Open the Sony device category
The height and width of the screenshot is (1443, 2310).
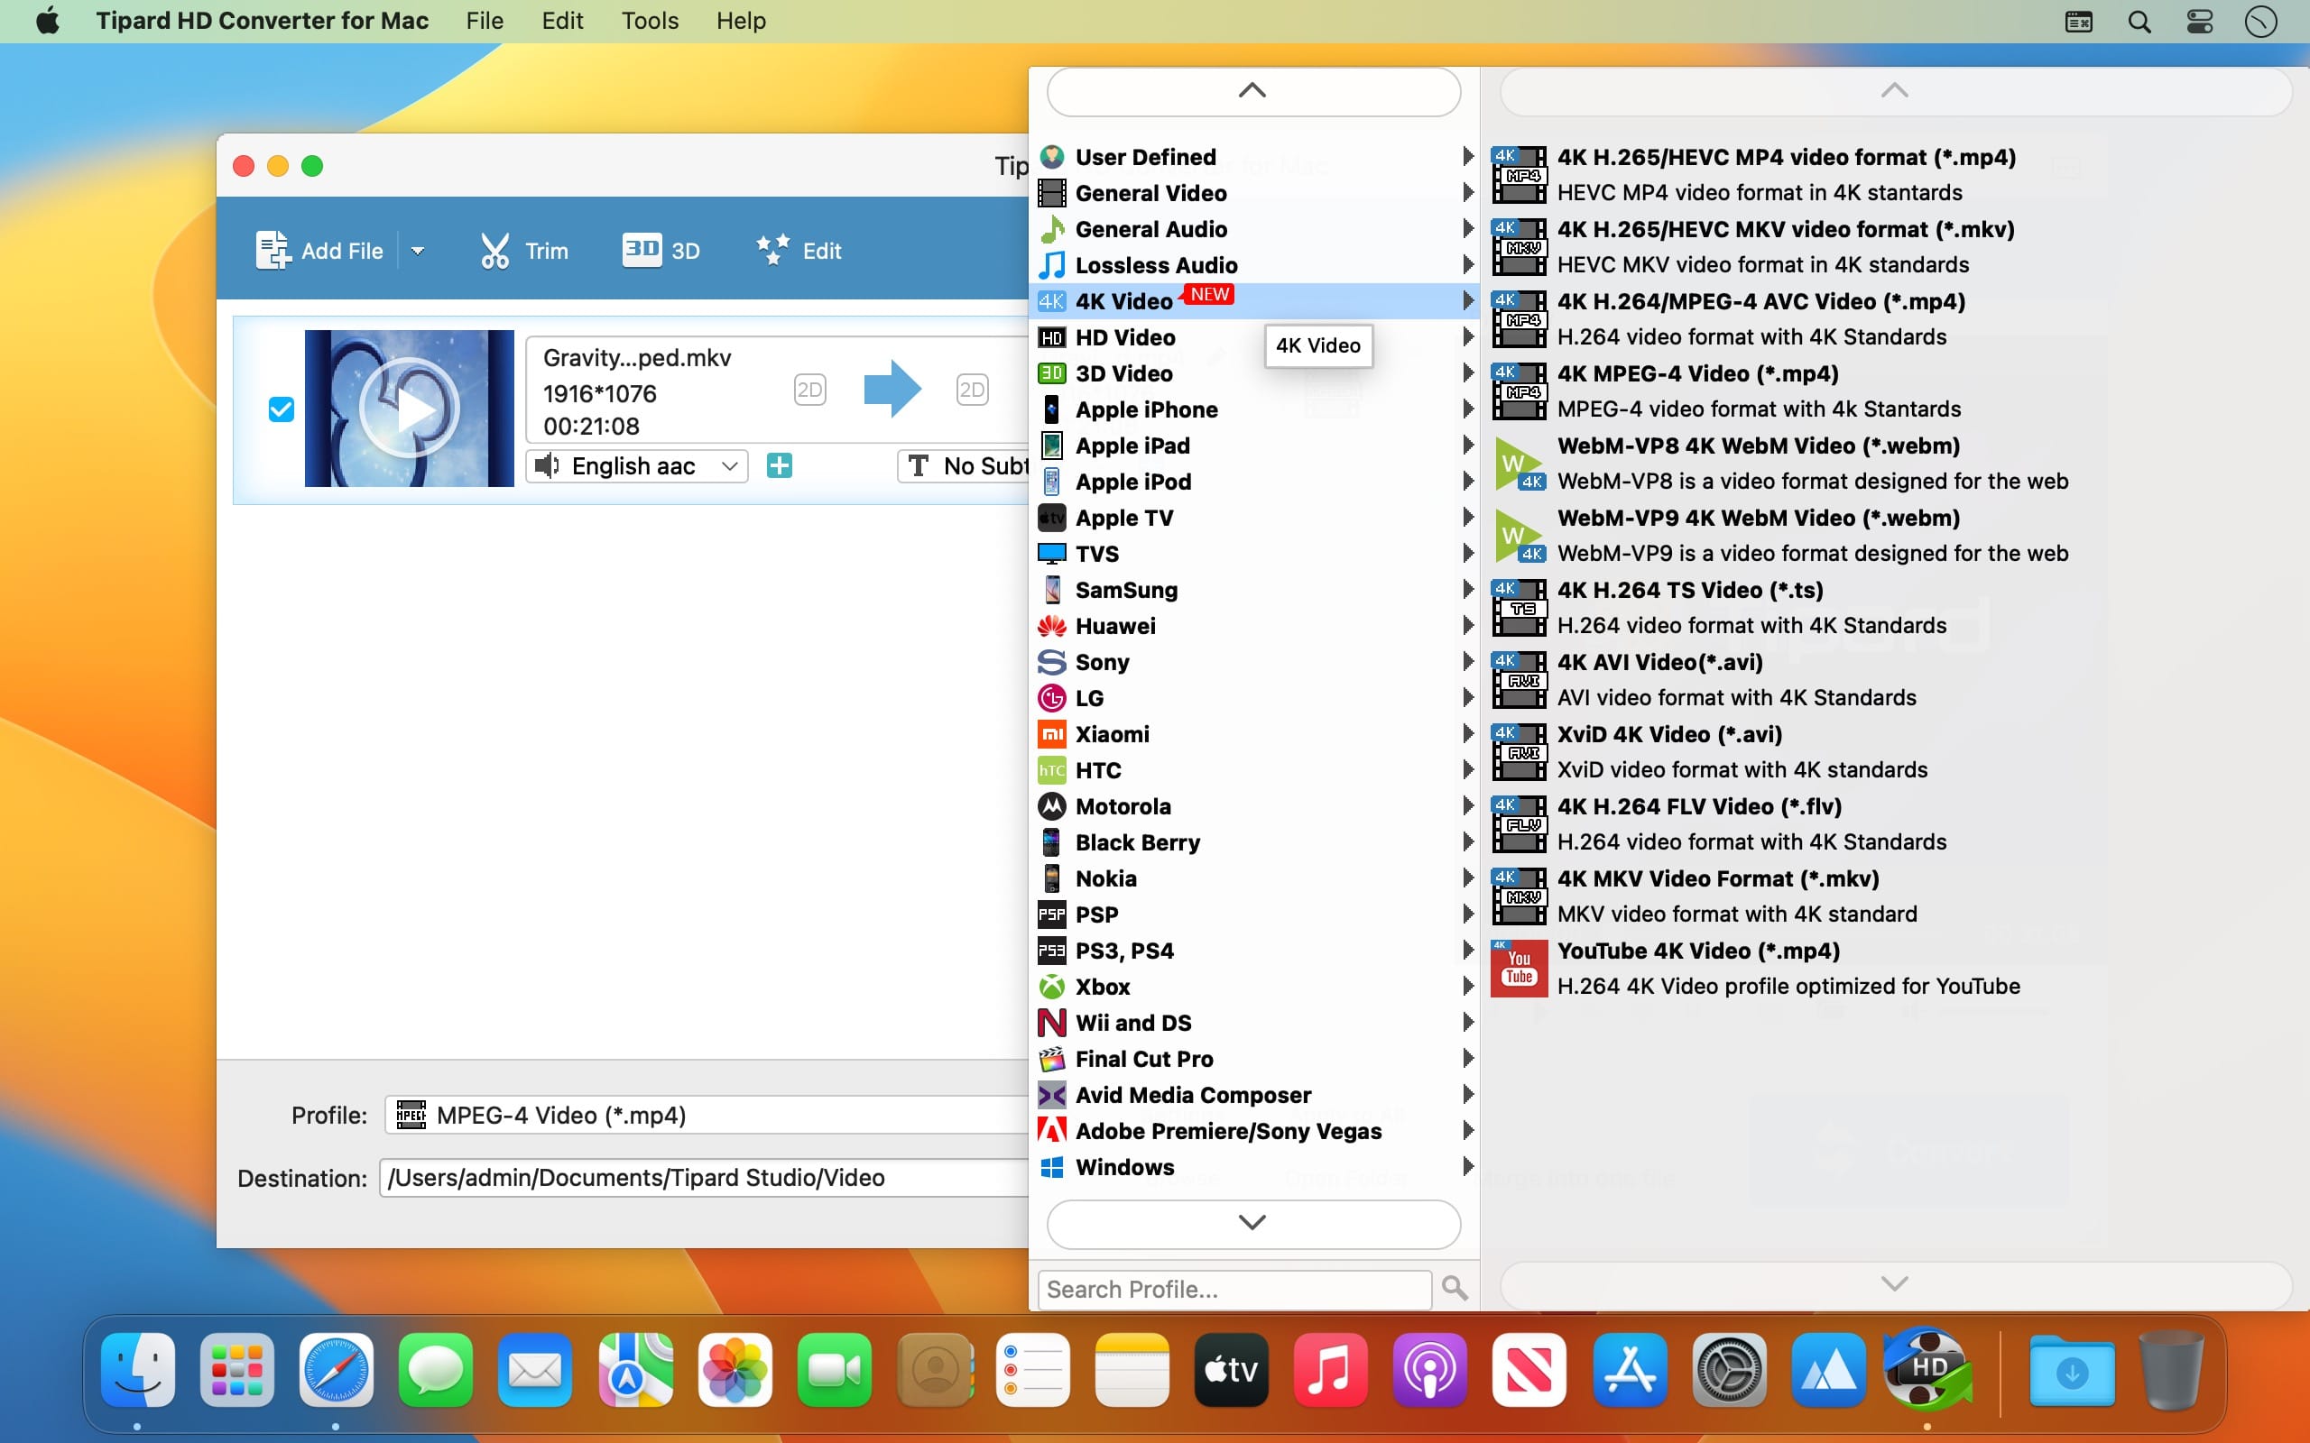coord(1254,662)
